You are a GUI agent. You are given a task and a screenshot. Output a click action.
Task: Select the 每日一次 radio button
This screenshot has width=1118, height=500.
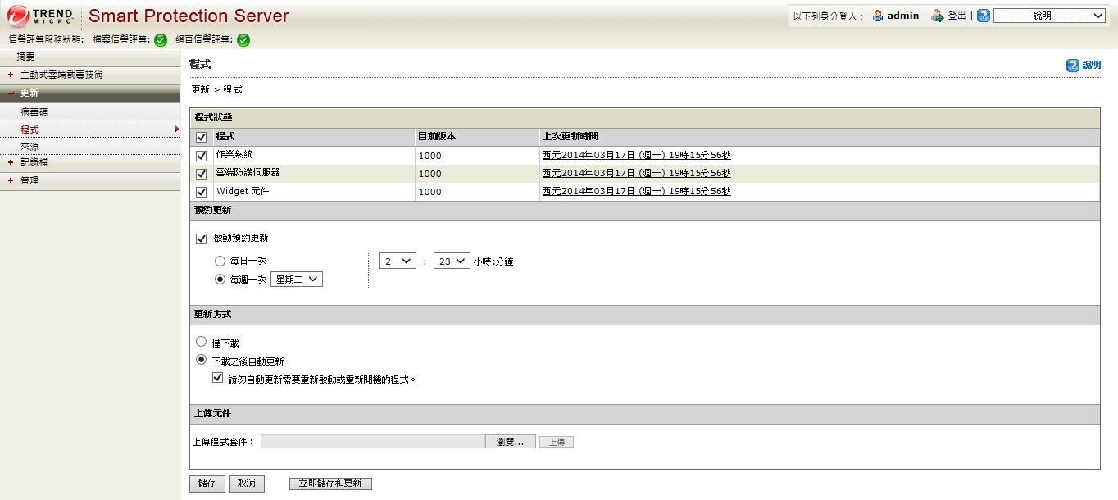click(220, 261)
